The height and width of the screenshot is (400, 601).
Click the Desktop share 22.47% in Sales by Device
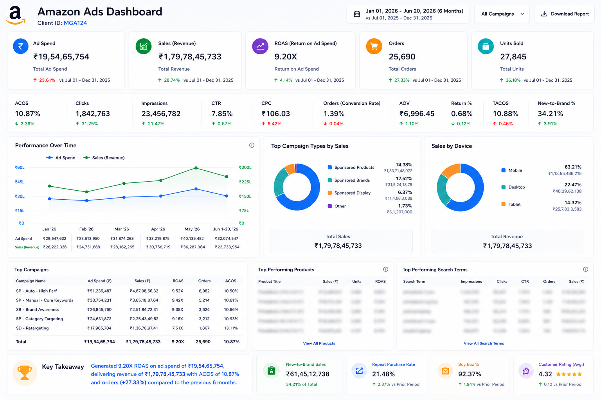click(x=573, y=185)
